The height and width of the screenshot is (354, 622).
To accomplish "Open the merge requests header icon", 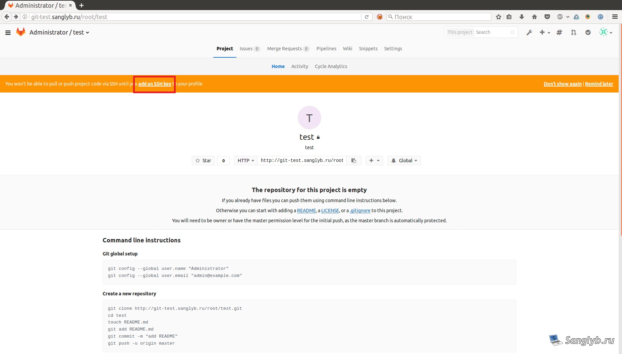I will click(574, 33).
